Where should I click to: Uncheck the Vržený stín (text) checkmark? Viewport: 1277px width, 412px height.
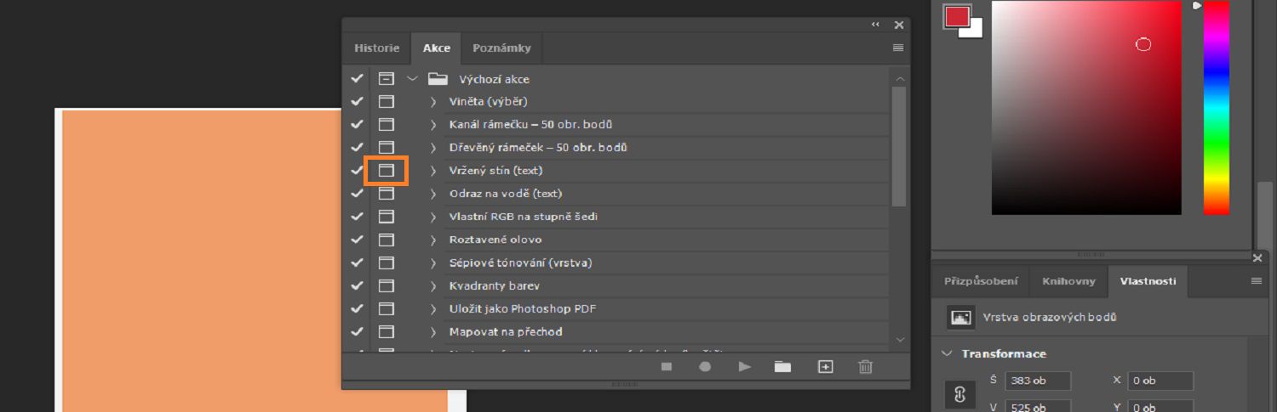(x=357, y=171)
